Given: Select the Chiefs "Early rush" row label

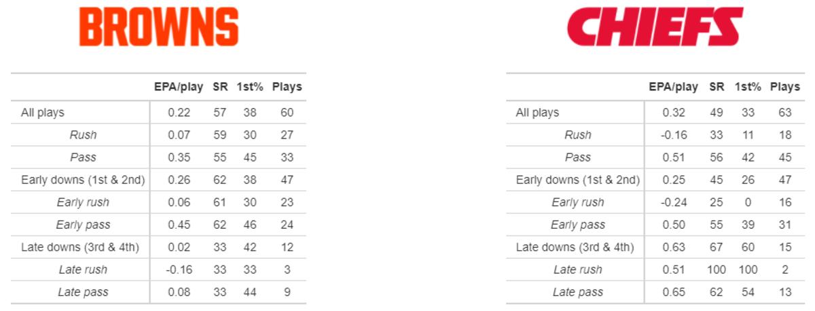Looking at the screenshot, I should (x=578, y=202).
